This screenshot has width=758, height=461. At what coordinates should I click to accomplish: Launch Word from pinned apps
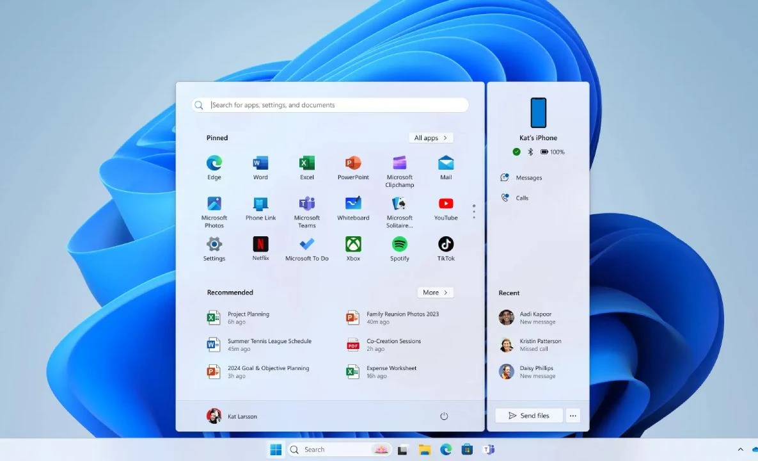pos(260,167)
